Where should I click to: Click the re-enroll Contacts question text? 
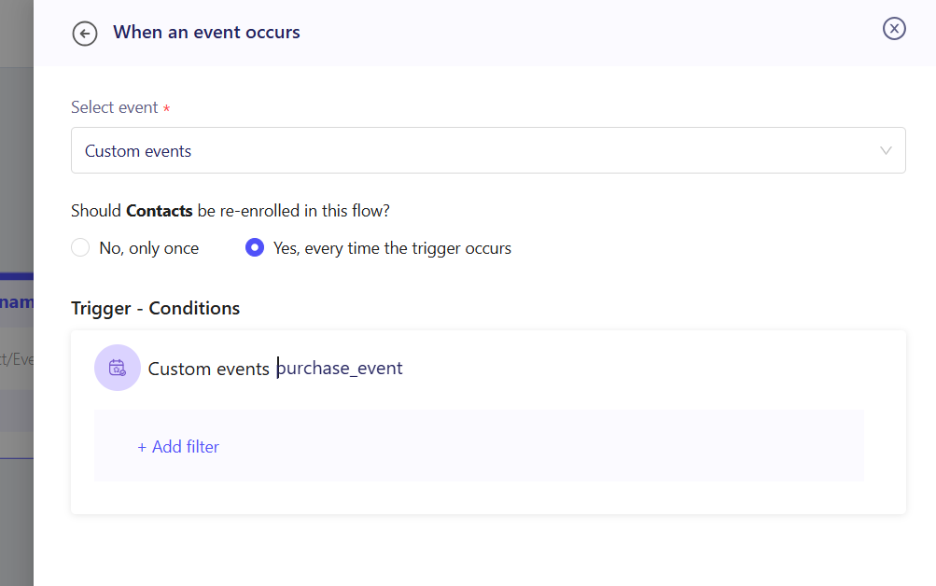[x=231, y=211]
